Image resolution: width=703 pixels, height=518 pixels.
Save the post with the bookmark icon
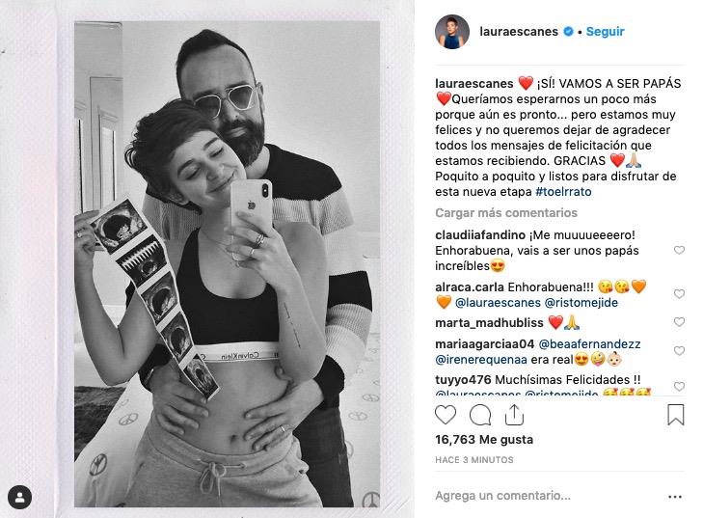pos(676,415)
